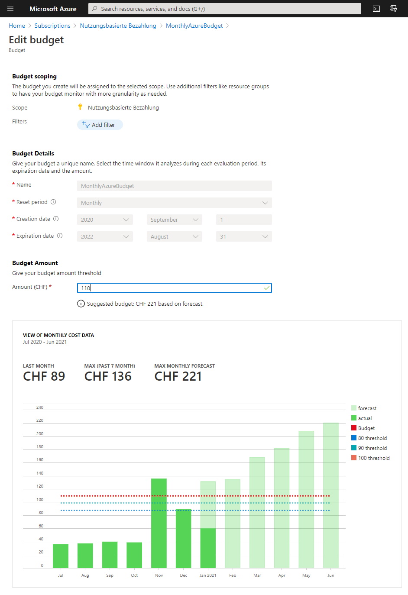Open Expiration date year 2022 dropdown

[105, 236]
